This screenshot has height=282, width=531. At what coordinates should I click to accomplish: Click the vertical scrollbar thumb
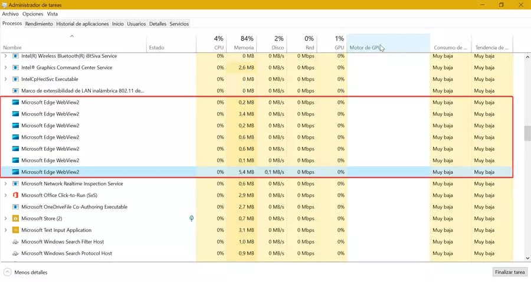click(527, 133)
